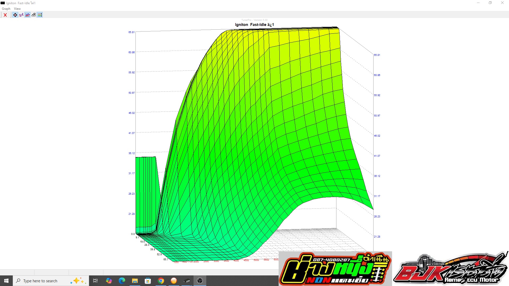
Task: Select the data points line graph icon
Action: (21, 15)
